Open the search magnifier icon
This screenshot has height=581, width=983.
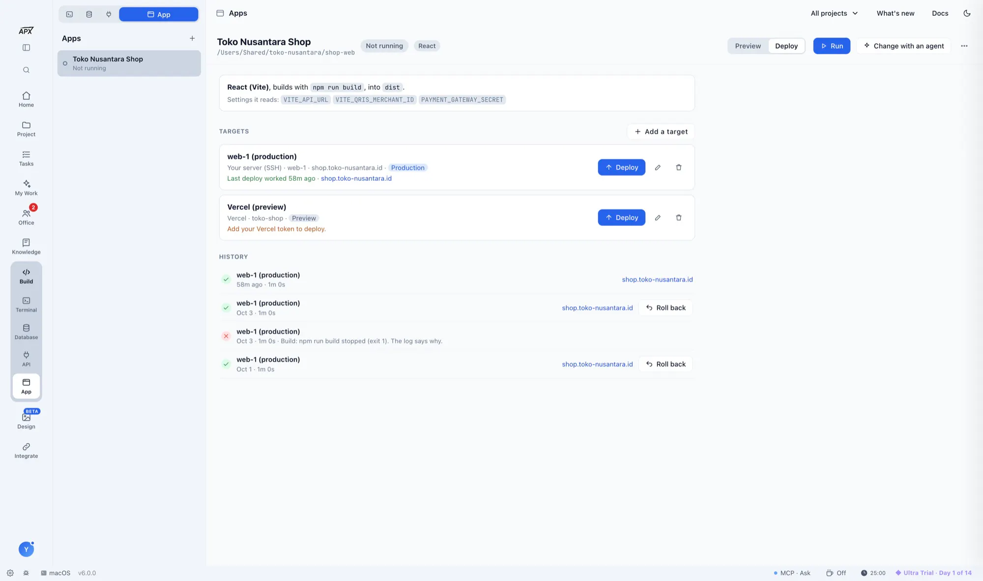point(26,70)
